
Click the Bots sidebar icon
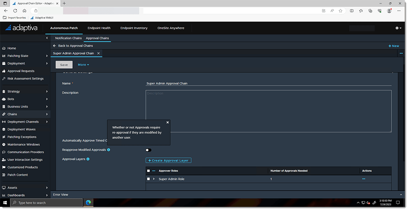[4, 99]
